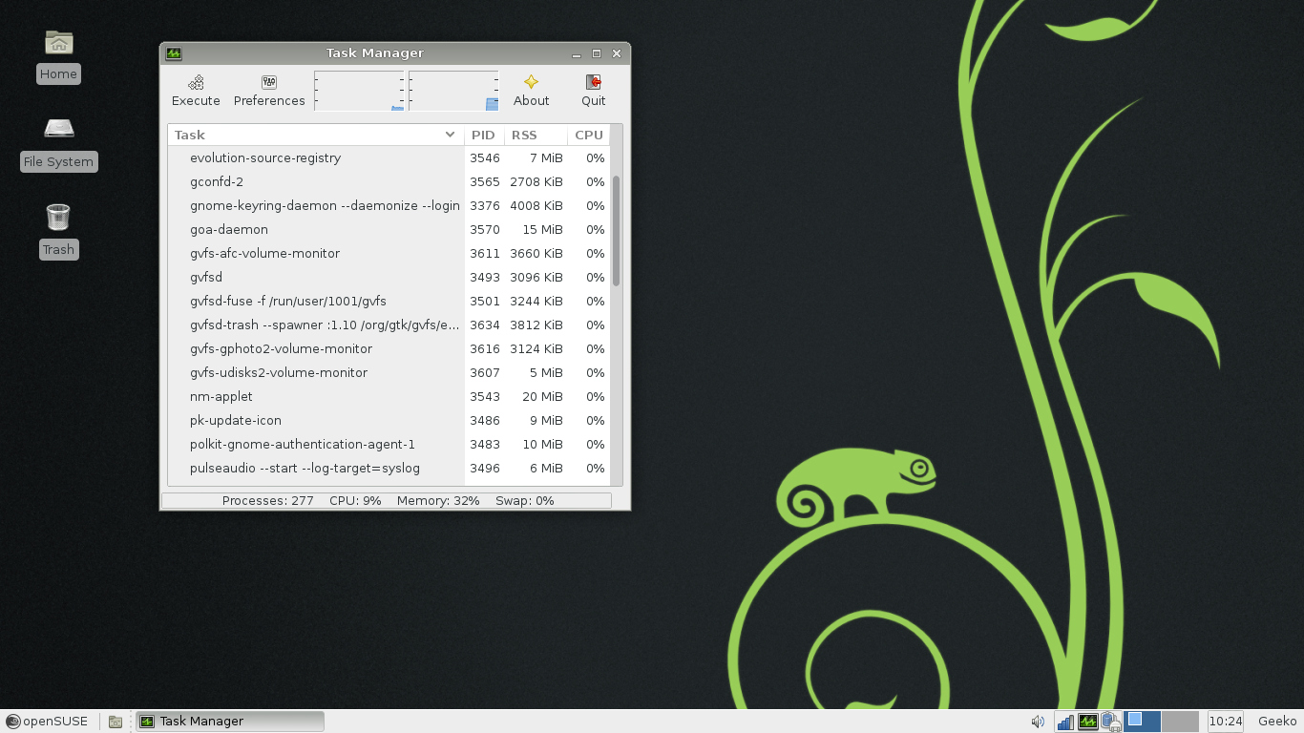
Task: Quit the Task Manager via the Quit button
Action: coord(593,90)
